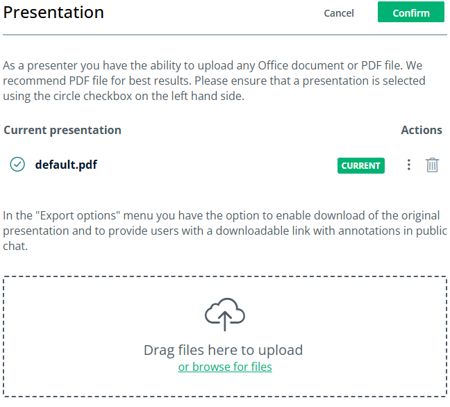Confirm the presentation selection

click(410, 12)
